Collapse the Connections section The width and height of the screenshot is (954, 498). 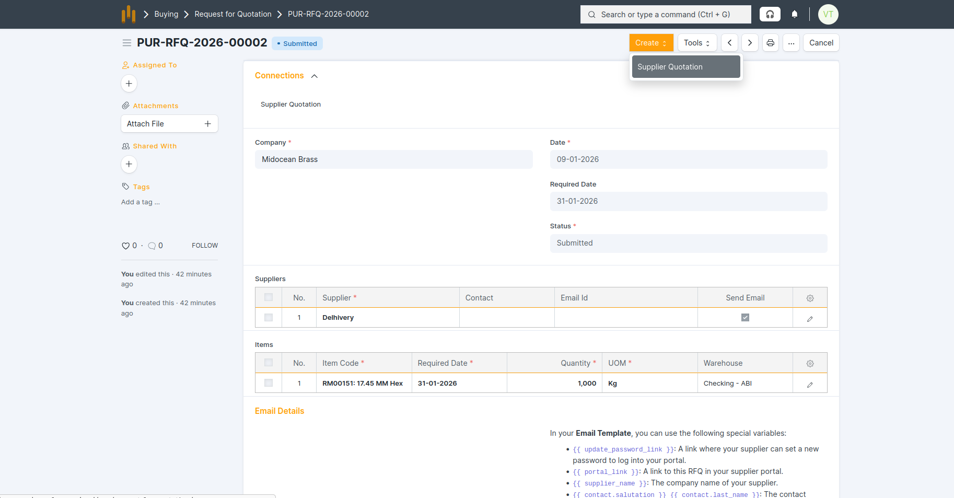click(x=314, y=76)
